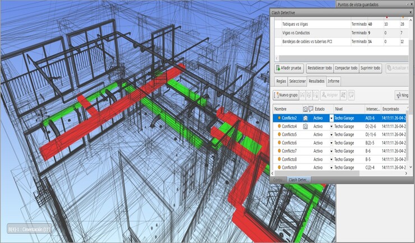Image resolution: width=415 pixels, height=243 pixels.
Task: Switch to the bottom Clash Detective tab
Action: coord(299,180)
